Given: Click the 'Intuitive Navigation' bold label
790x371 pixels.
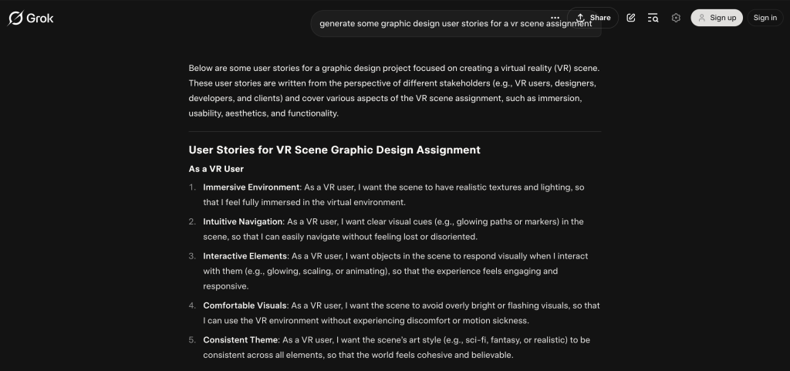Looking at the screenshot, I should click(242, 221).
